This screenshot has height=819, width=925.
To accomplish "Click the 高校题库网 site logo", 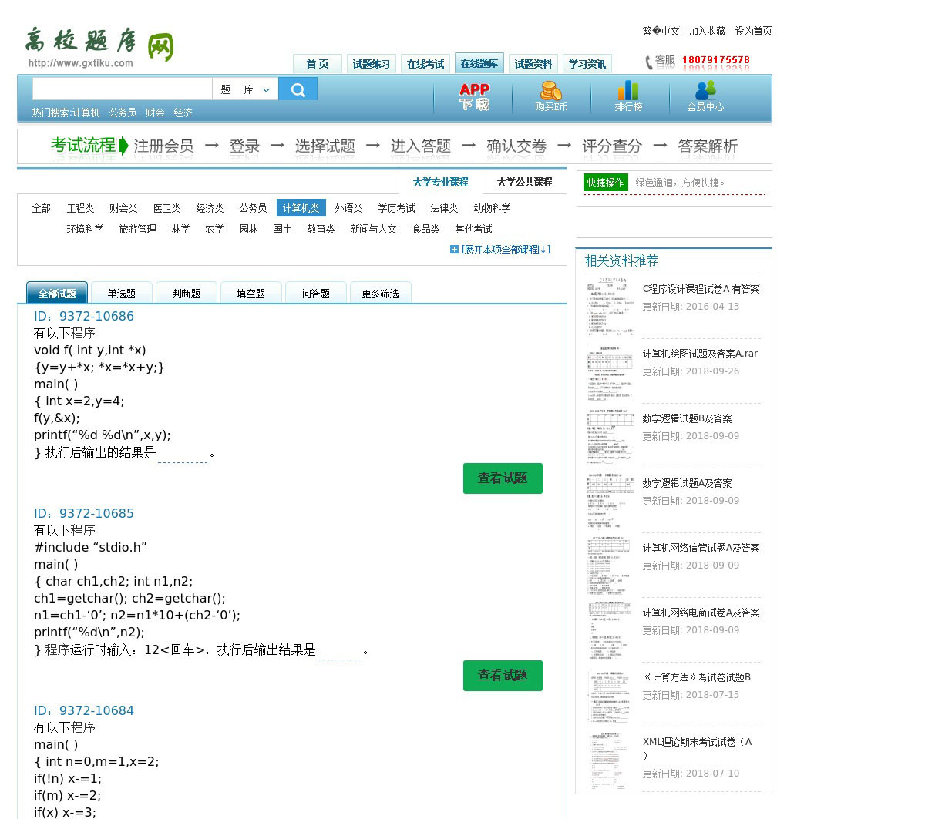I will click(99, 46).
